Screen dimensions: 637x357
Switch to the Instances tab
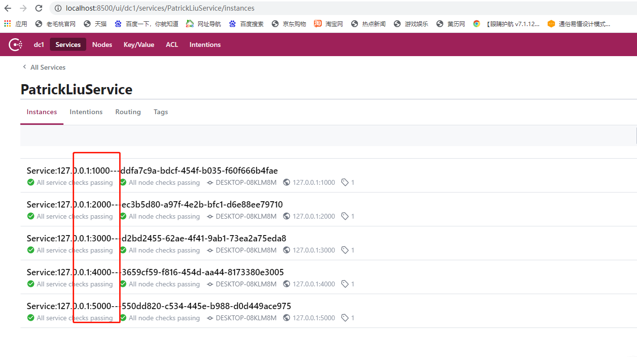42,112
